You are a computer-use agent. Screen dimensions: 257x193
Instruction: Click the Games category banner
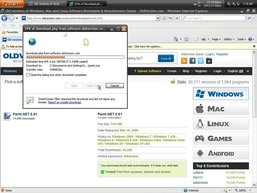(221, 138)
